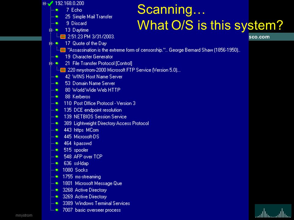This screenshot has width=294, height=220.
Task: Click the green dot for 53 Domain Name Server
Action: 57,83
